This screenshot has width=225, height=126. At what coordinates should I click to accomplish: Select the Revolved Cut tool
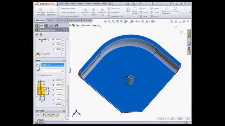(x=102, y=12)
